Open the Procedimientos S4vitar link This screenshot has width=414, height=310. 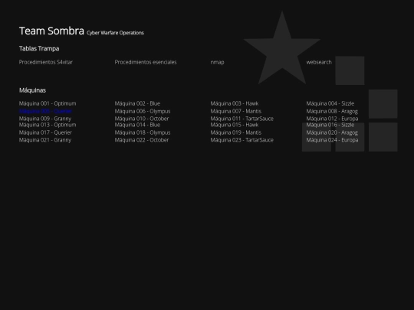click(46, 62)
